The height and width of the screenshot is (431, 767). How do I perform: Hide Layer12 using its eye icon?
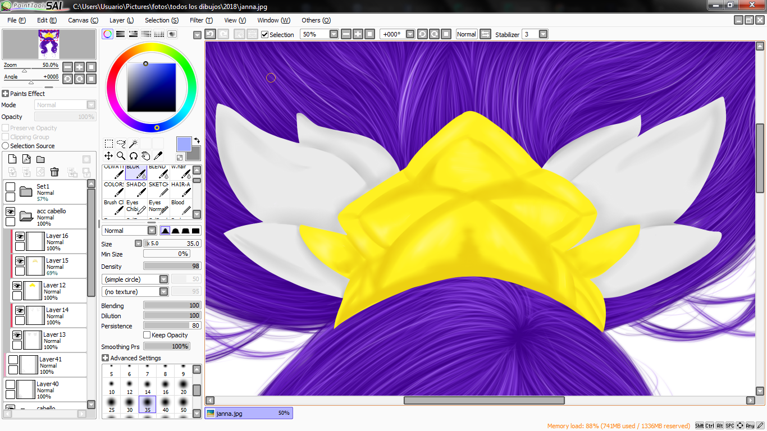[17, 285]
